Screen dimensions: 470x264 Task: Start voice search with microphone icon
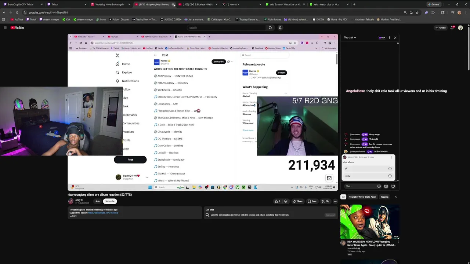[x=280, y=28]
